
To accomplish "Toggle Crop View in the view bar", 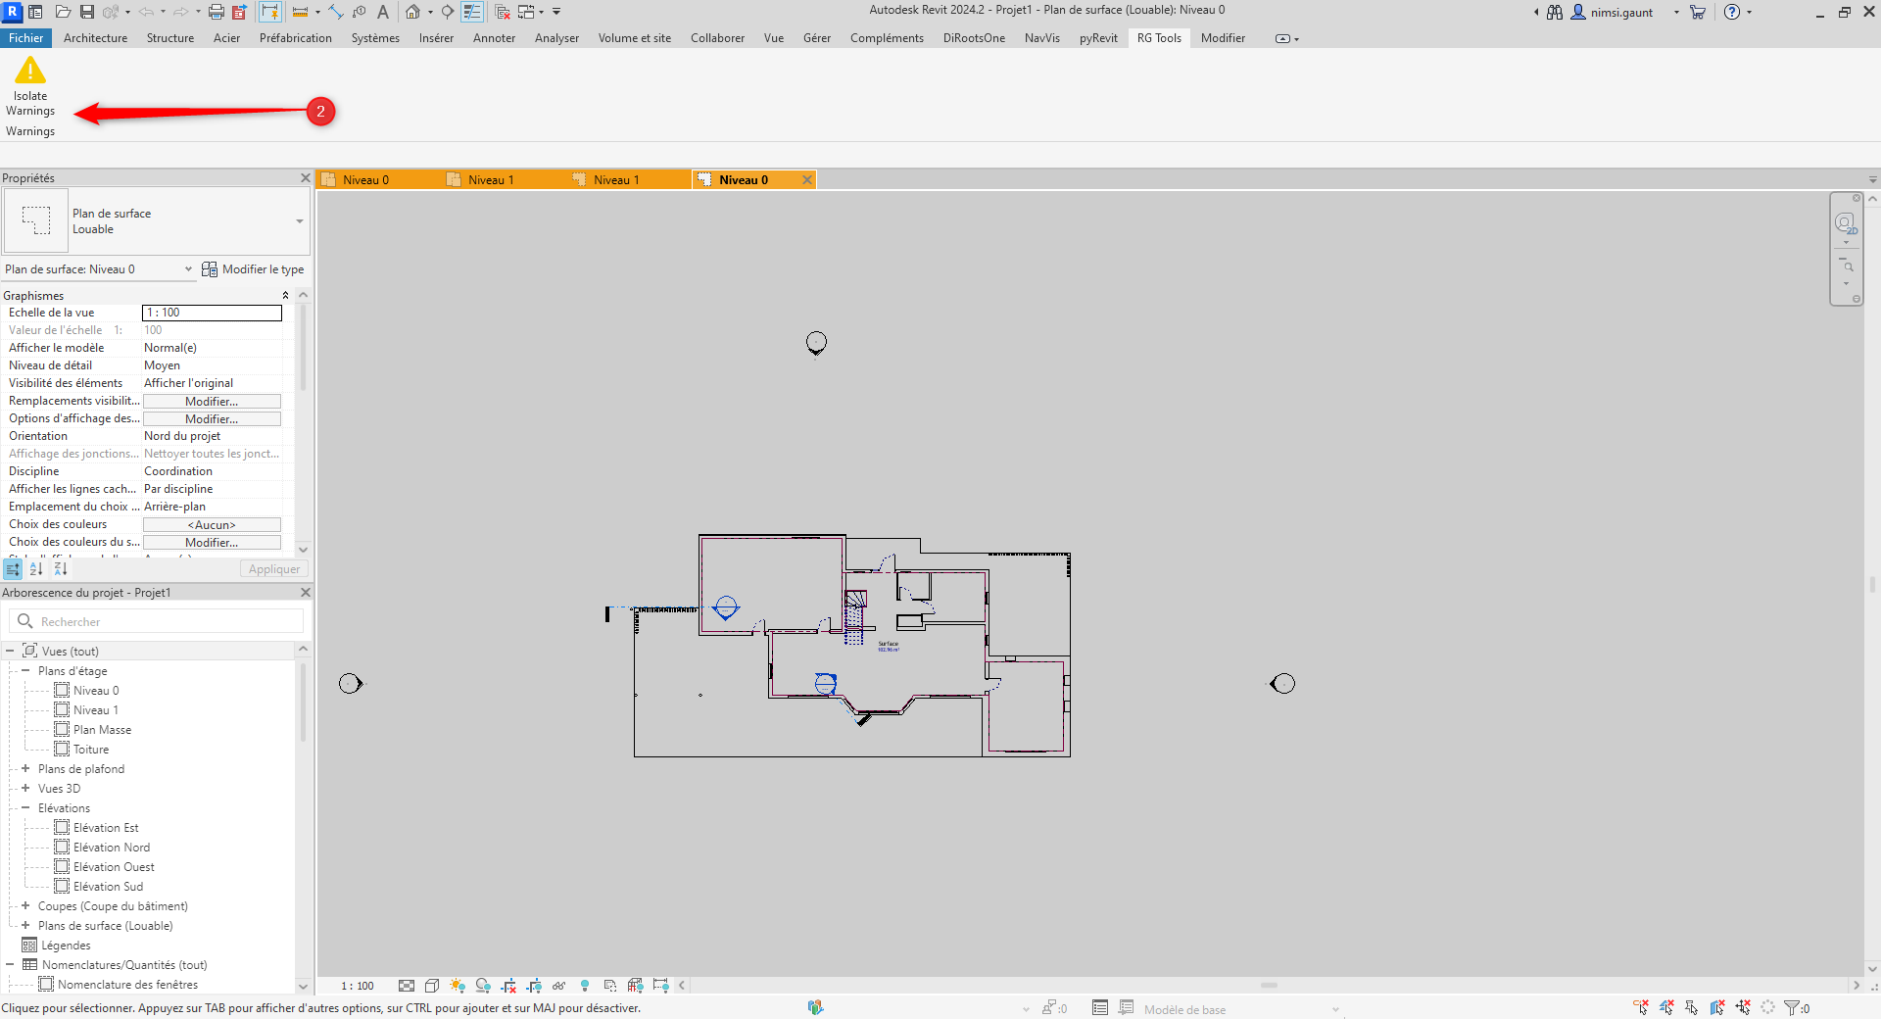I will [x=508, y=986].
